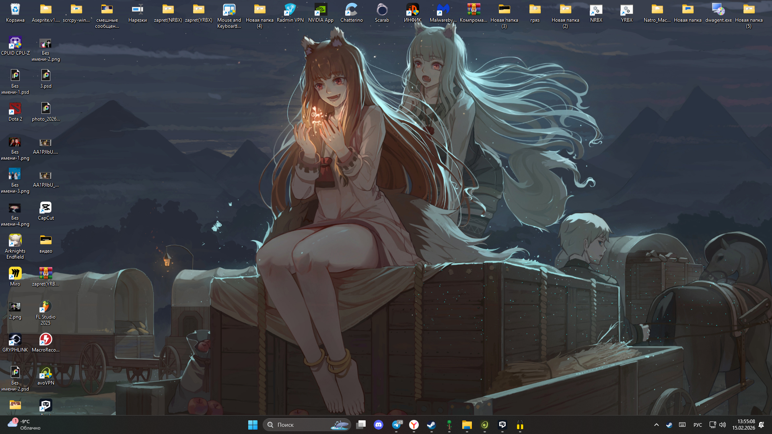Screen dimensions: 772x434
Task: Open the weather widget showing -9°C
Action: pyautogui.click(x=24, y=424)
